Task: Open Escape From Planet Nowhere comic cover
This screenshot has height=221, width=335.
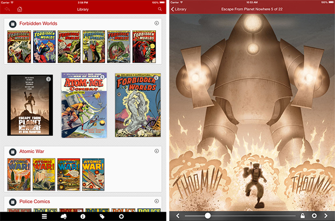Action: [x=30, y=105]
